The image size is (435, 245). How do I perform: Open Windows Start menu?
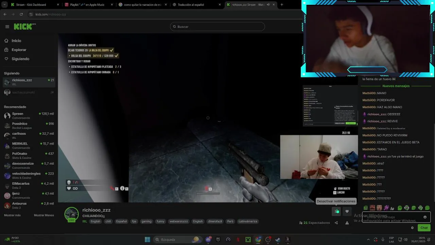pos(147,240)
